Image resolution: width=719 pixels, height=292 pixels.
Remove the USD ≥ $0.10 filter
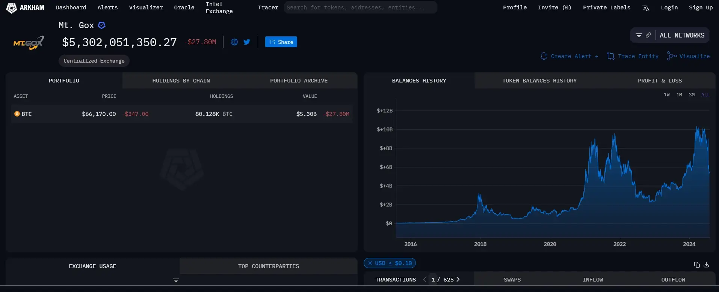point(370,263)
